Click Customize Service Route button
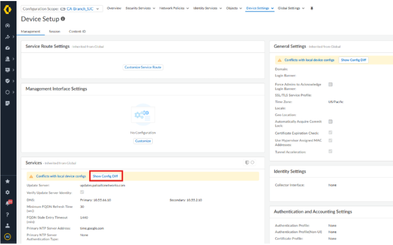The height and width of the screenshot is (245, 393). [x=143, y=67]
